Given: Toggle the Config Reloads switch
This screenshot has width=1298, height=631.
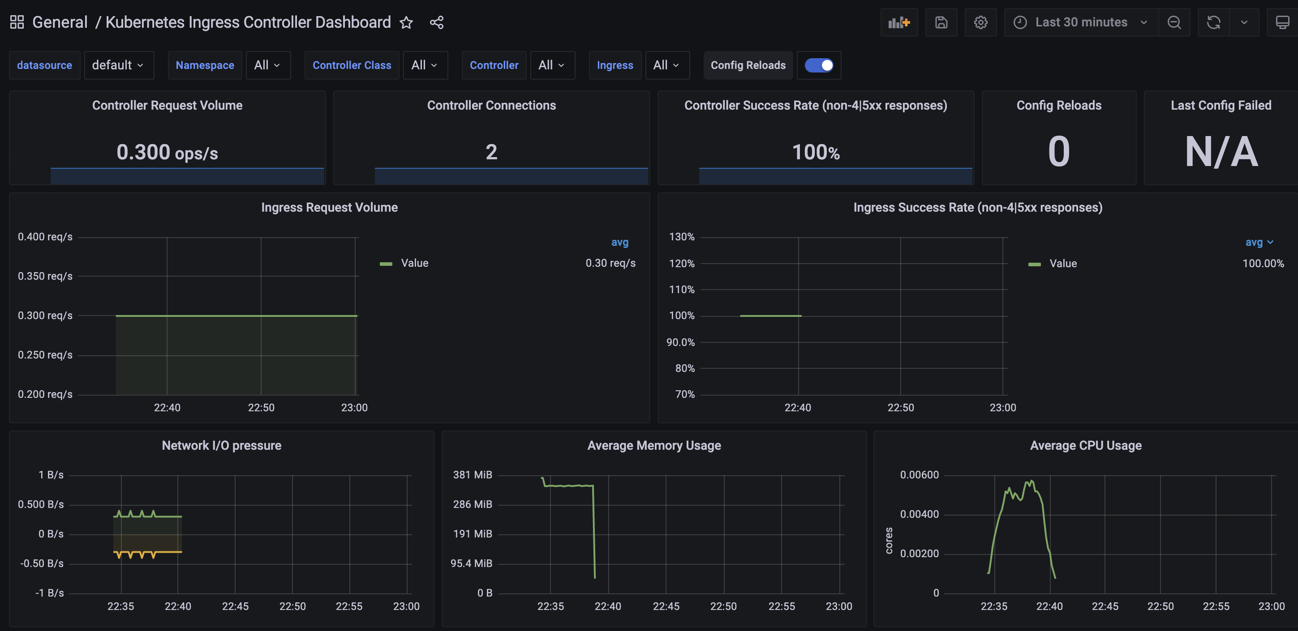Looking at the screenshot, I should (x=818, y=65).
